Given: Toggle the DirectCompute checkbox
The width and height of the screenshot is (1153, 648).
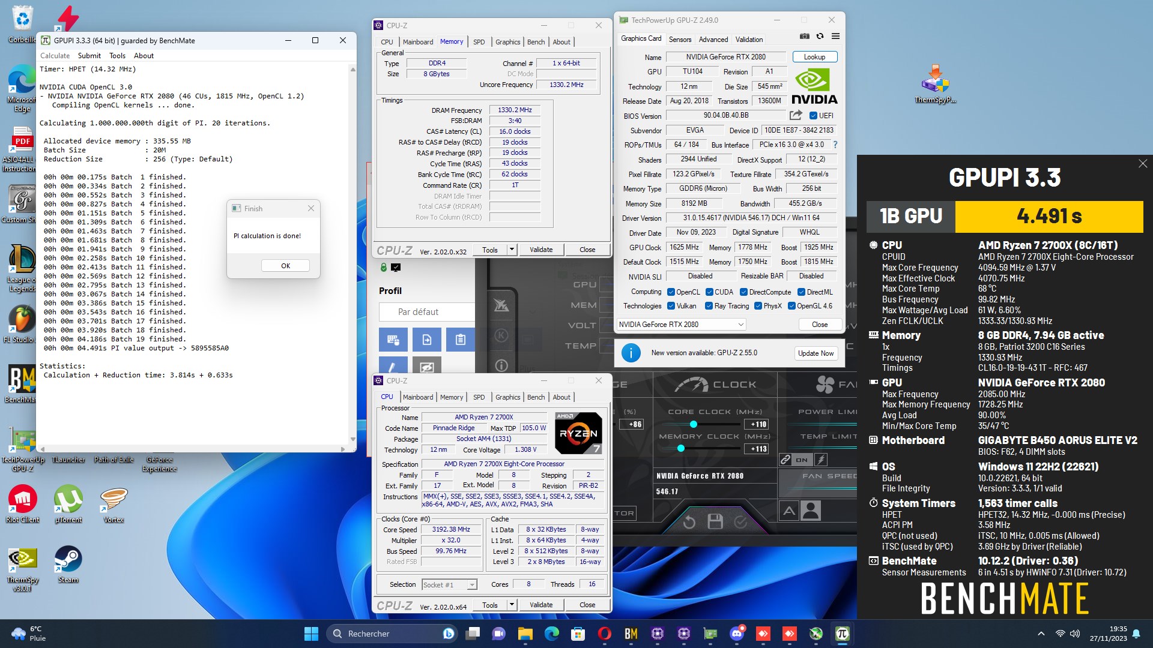Looking at the screenshot, I should pos(743,292).
